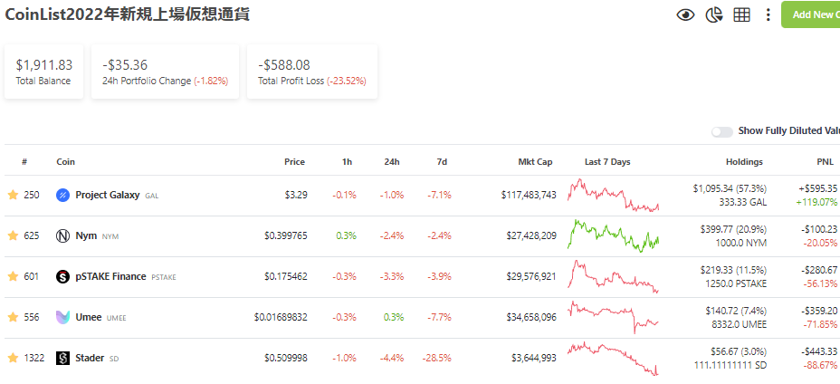This screenshot has height=384, width=840.
Task: Toggle portfolio balance visibility eye icon
Action: (x=685, y=15)
